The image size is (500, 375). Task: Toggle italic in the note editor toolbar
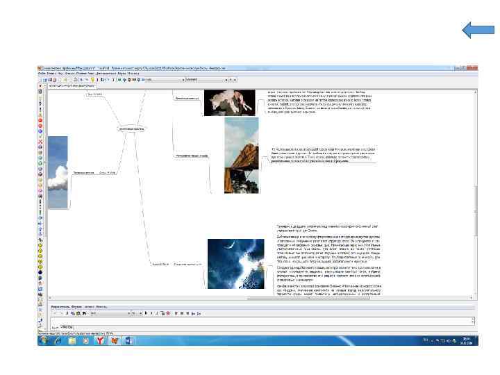[151, 313]
